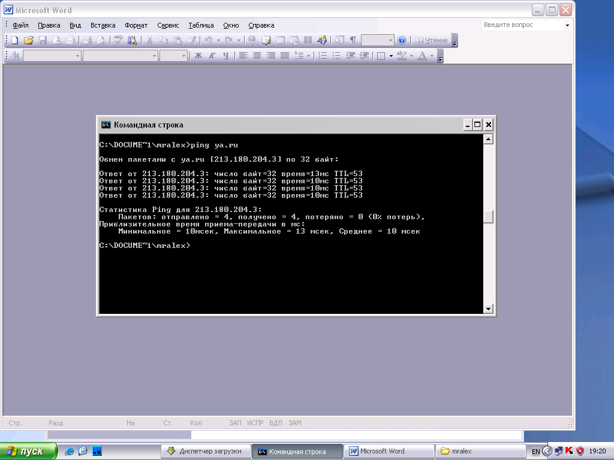Open Word Help question mark

coord(402,40)
